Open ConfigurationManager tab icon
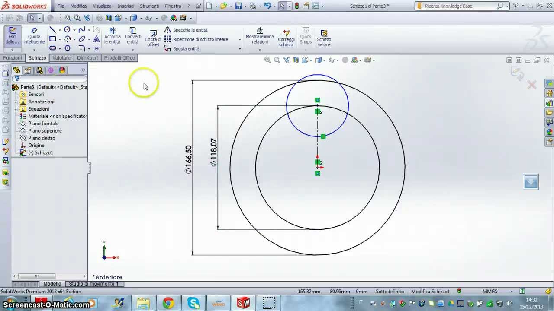Screen dimensions: 554x311 (39, 70)
